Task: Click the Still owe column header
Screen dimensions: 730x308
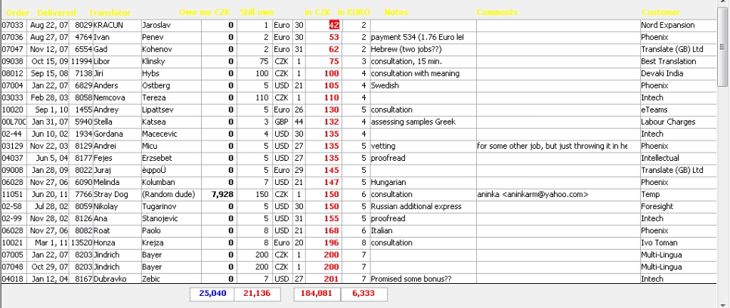Action: pyautogui.click(x=257, y=13)
